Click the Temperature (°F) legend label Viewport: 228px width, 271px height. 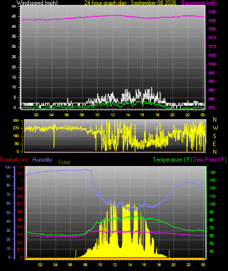pyautogui.click(x=172, y=160)
